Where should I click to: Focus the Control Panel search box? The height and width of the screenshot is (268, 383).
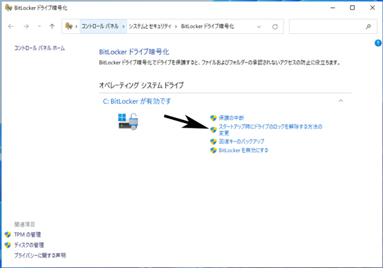333,26
